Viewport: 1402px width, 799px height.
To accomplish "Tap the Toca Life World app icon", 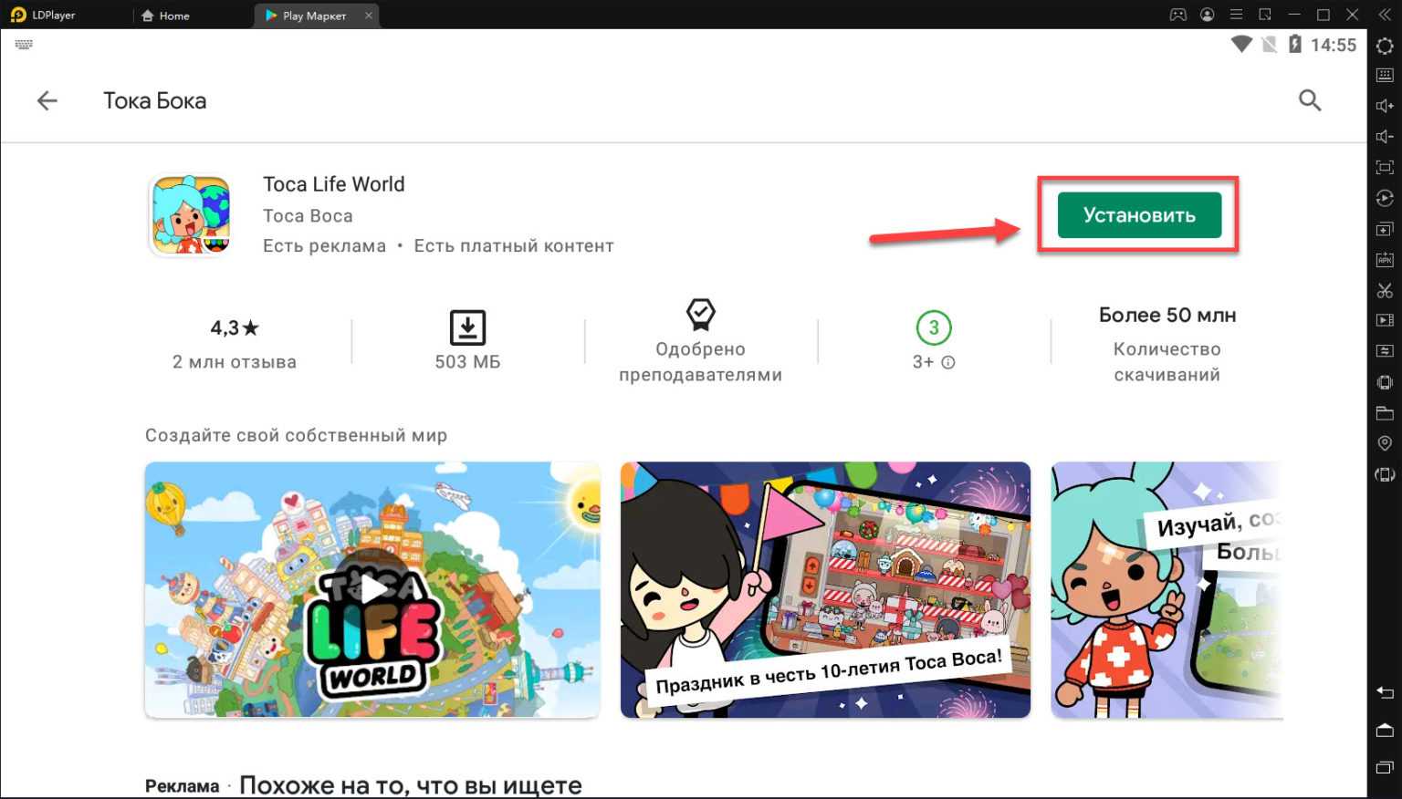I will tap(191, 215).
